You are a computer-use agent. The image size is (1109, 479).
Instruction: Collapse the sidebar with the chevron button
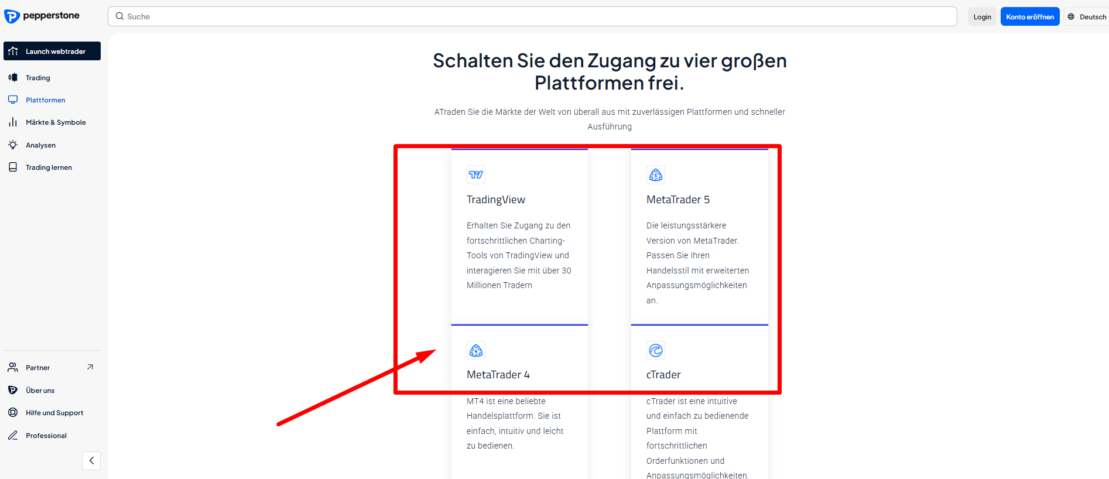91,461
